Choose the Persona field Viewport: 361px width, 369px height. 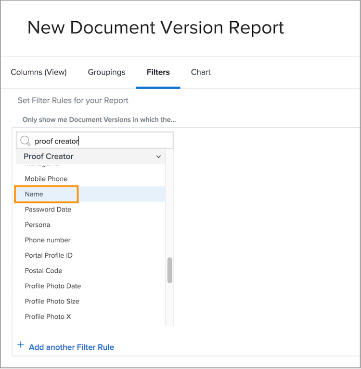click(90, 225)
